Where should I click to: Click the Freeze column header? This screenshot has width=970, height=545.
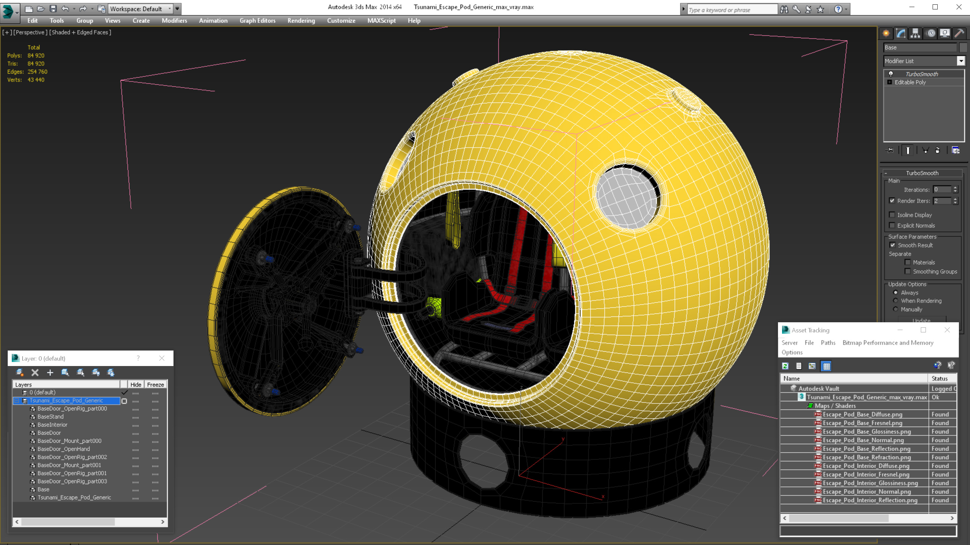click(x=156, y=385)
